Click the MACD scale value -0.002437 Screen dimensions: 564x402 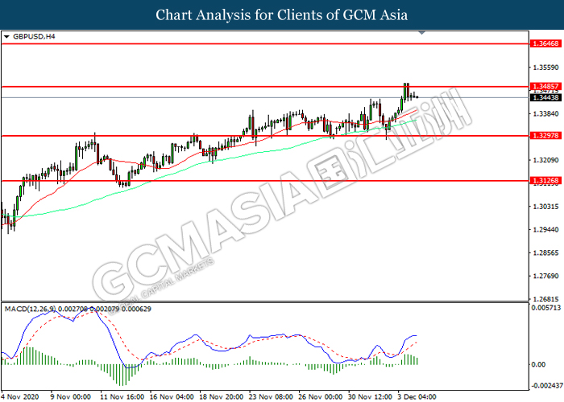[x=547, y=386]
